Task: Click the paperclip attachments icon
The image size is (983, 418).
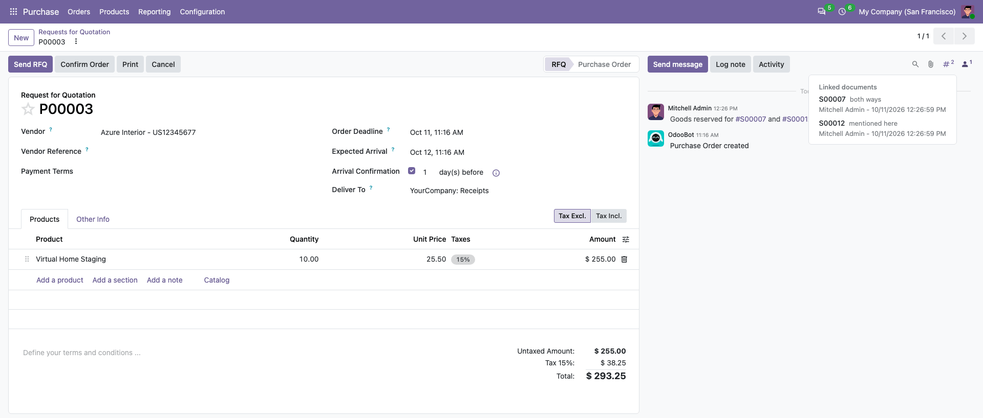Action: (931, 64)
